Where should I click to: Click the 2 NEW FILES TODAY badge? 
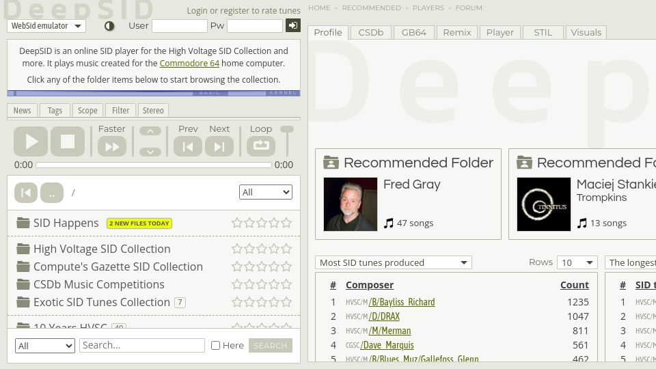tap(139, 223)
